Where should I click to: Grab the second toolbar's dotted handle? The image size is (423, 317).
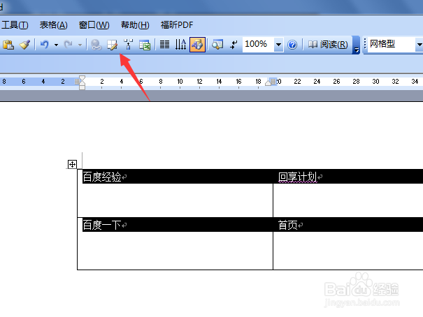pyautogui.click(x=365, y=43)
